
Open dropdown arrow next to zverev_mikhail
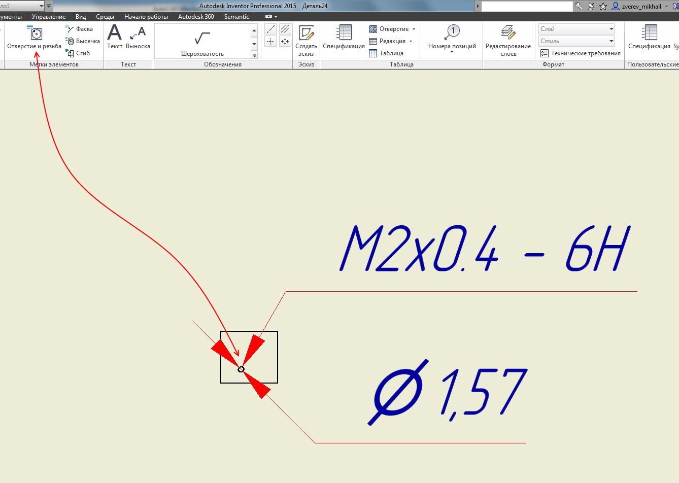(667, 7)
